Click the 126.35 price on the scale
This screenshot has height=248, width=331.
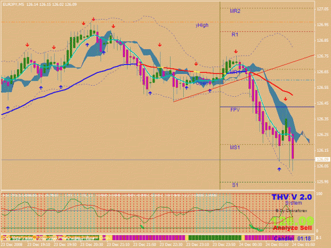323,119
